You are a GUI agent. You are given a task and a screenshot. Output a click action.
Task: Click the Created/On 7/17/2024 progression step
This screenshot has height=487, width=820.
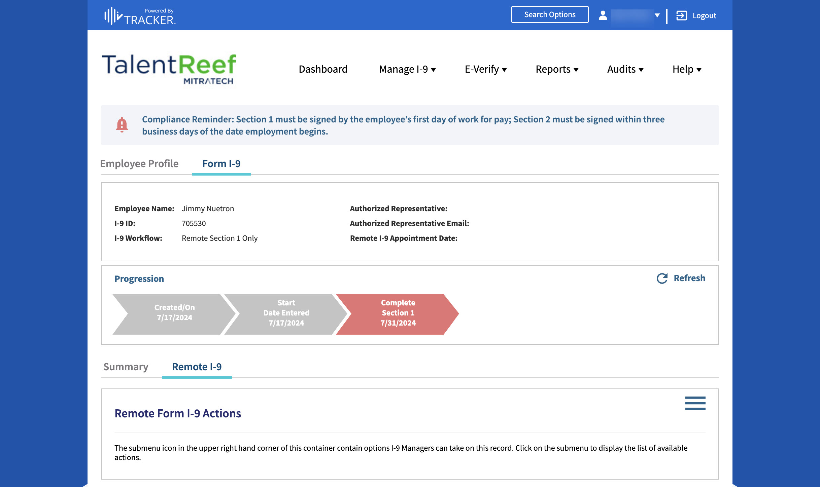(x=174, y=314)
